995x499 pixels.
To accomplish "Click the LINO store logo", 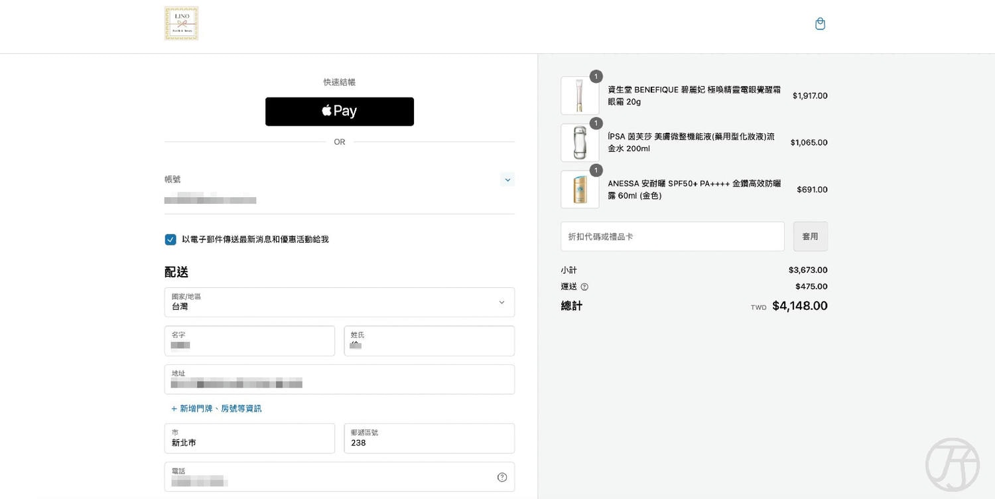I will tap(181, 23).
